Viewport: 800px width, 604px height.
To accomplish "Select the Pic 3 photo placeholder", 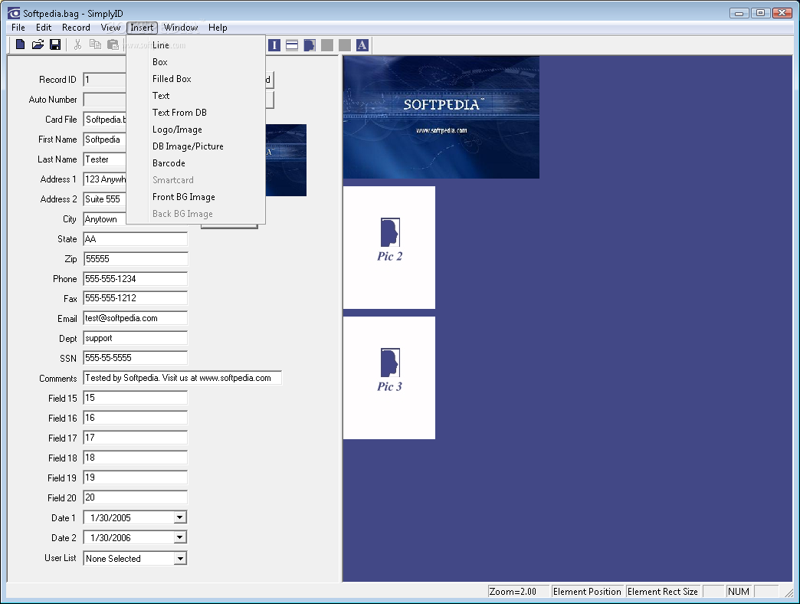I will (x=389, y=378).
